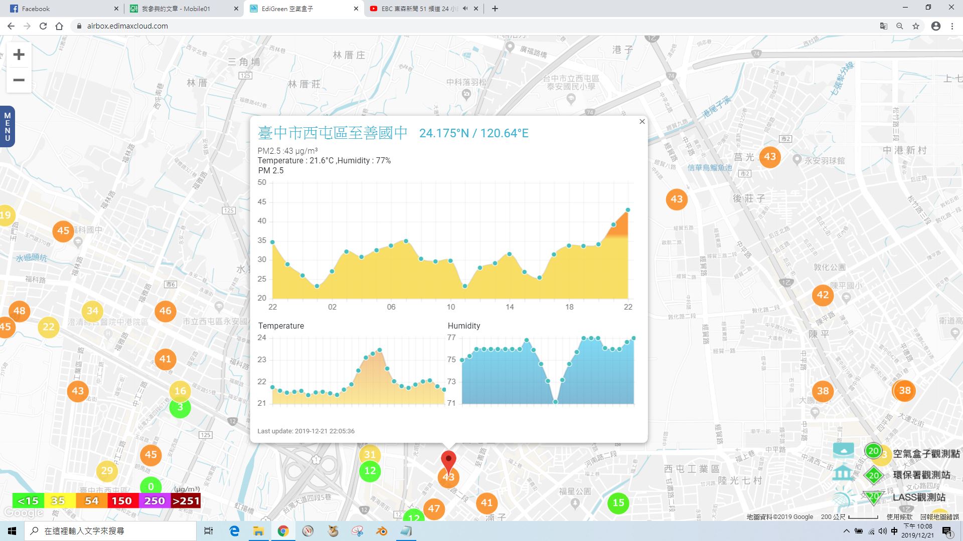Open Blender from taskbar
Viewport: 963px width, 541px height.
pos(382,531)
